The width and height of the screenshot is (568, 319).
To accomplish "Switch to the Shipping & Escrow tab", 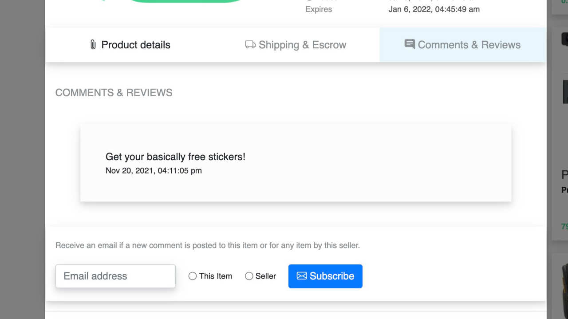I will click(x=296, y=45).
